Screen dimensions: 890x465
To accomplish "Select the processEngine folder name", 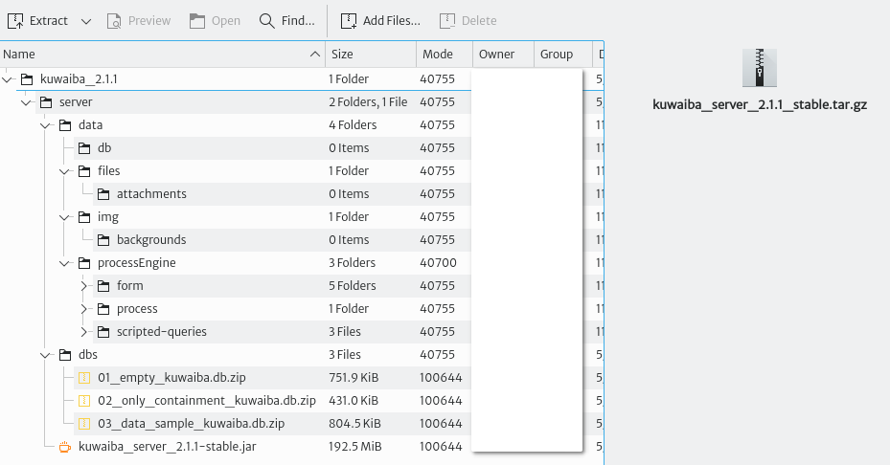I will [x=137, y=263].
